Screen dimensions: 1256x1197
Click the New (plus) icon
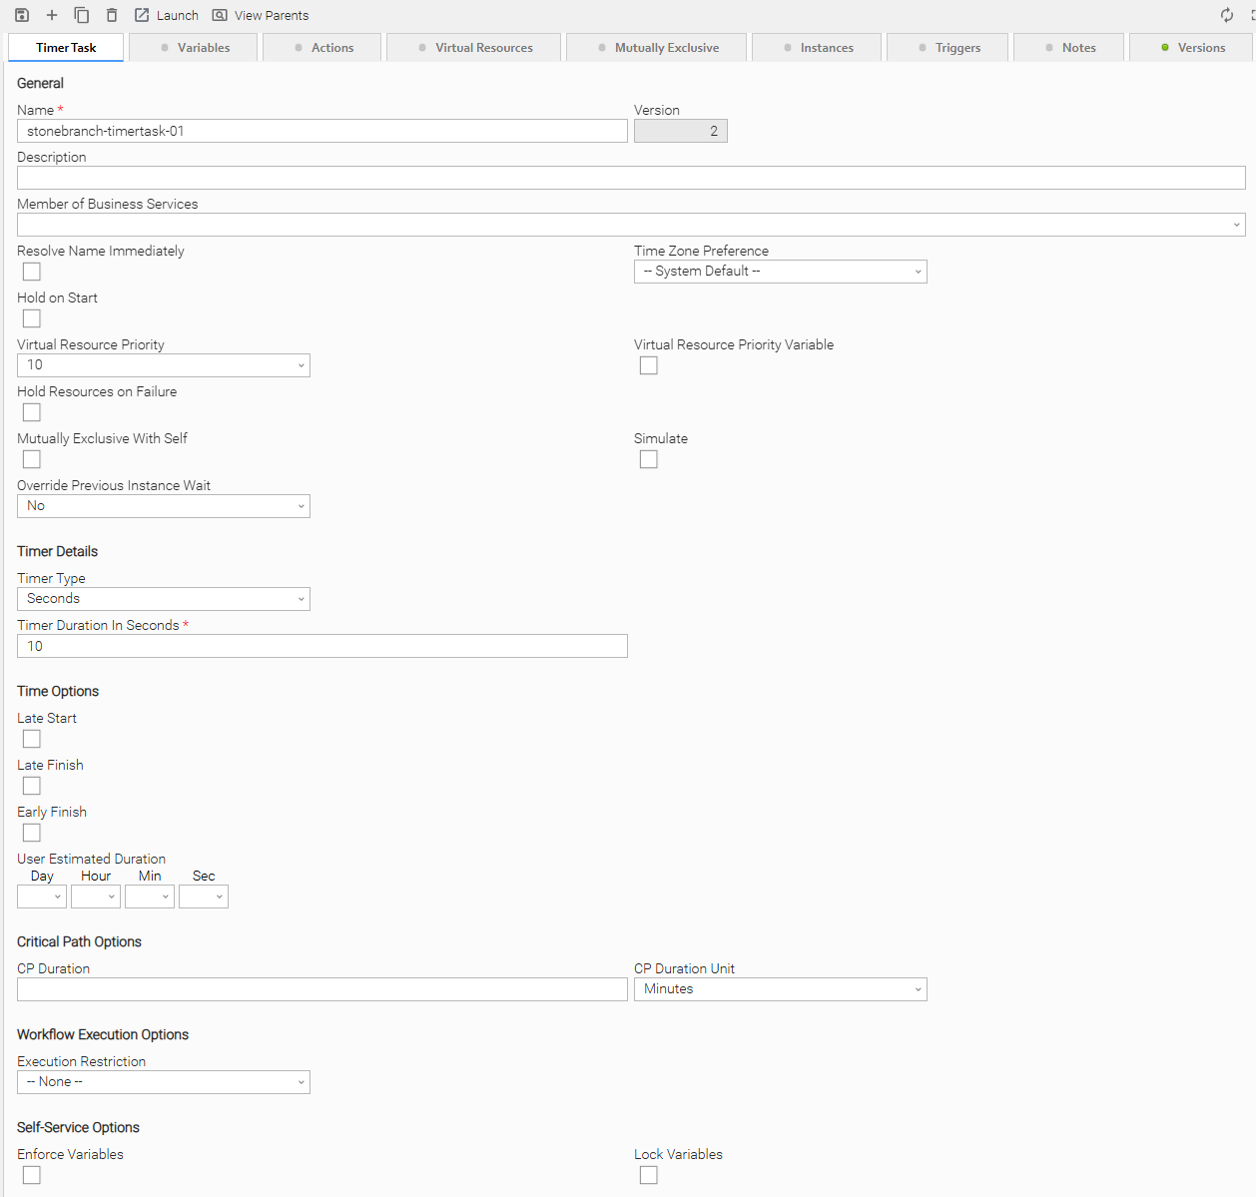point(52,15)
